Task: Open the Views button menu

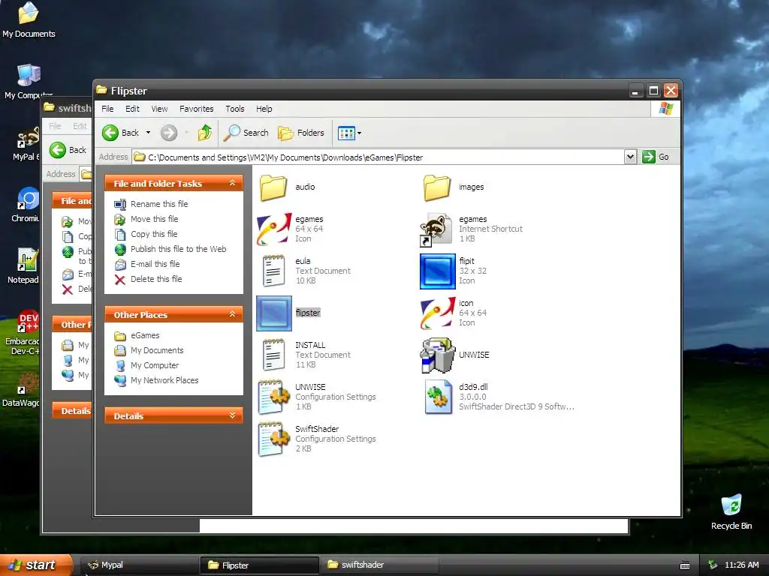Action: [x=349, y=133]
